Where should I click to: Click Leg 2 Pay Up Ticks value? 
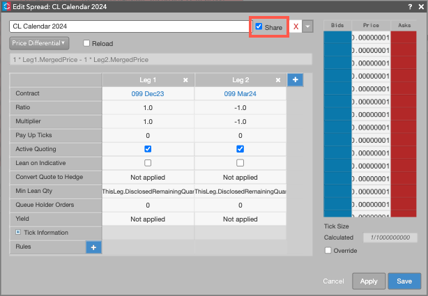pos(240,136)
